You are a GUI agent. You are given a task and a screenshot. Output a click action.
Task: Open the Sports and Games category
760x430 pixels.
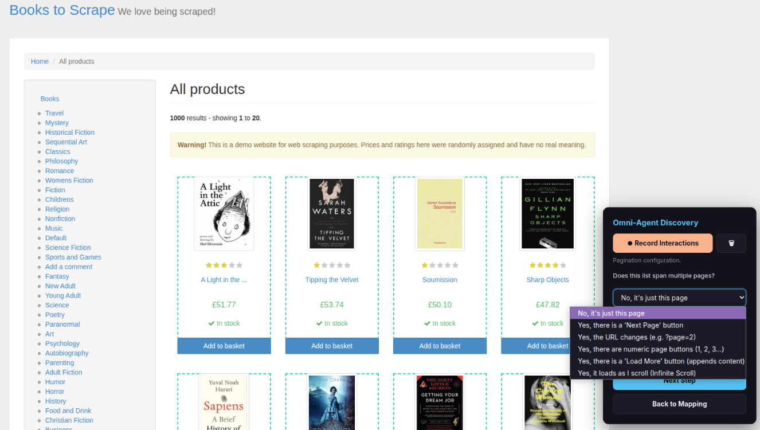click(73, 257)
